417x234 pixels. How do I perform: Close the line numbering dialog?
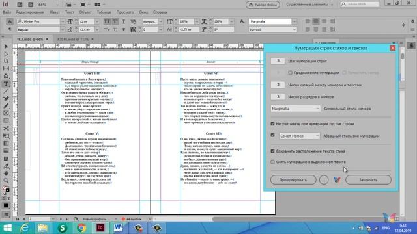click(392, 48)
